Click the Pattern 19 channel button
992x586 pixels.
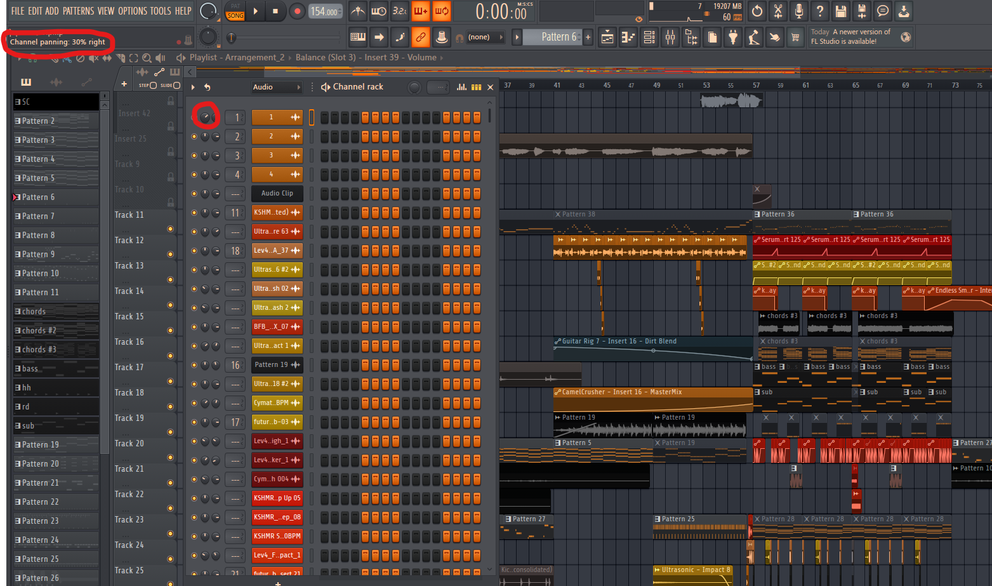(x=277, y=365)
